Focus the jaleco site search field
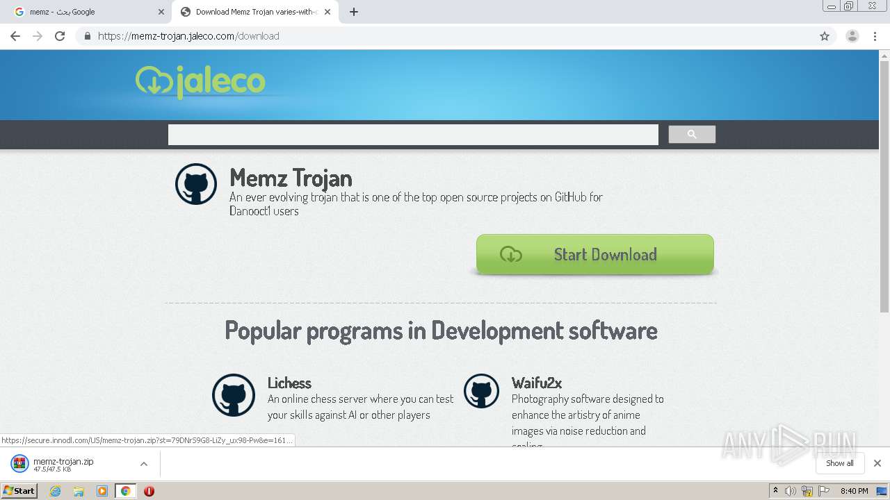890x500 pixels. point(413,135)
